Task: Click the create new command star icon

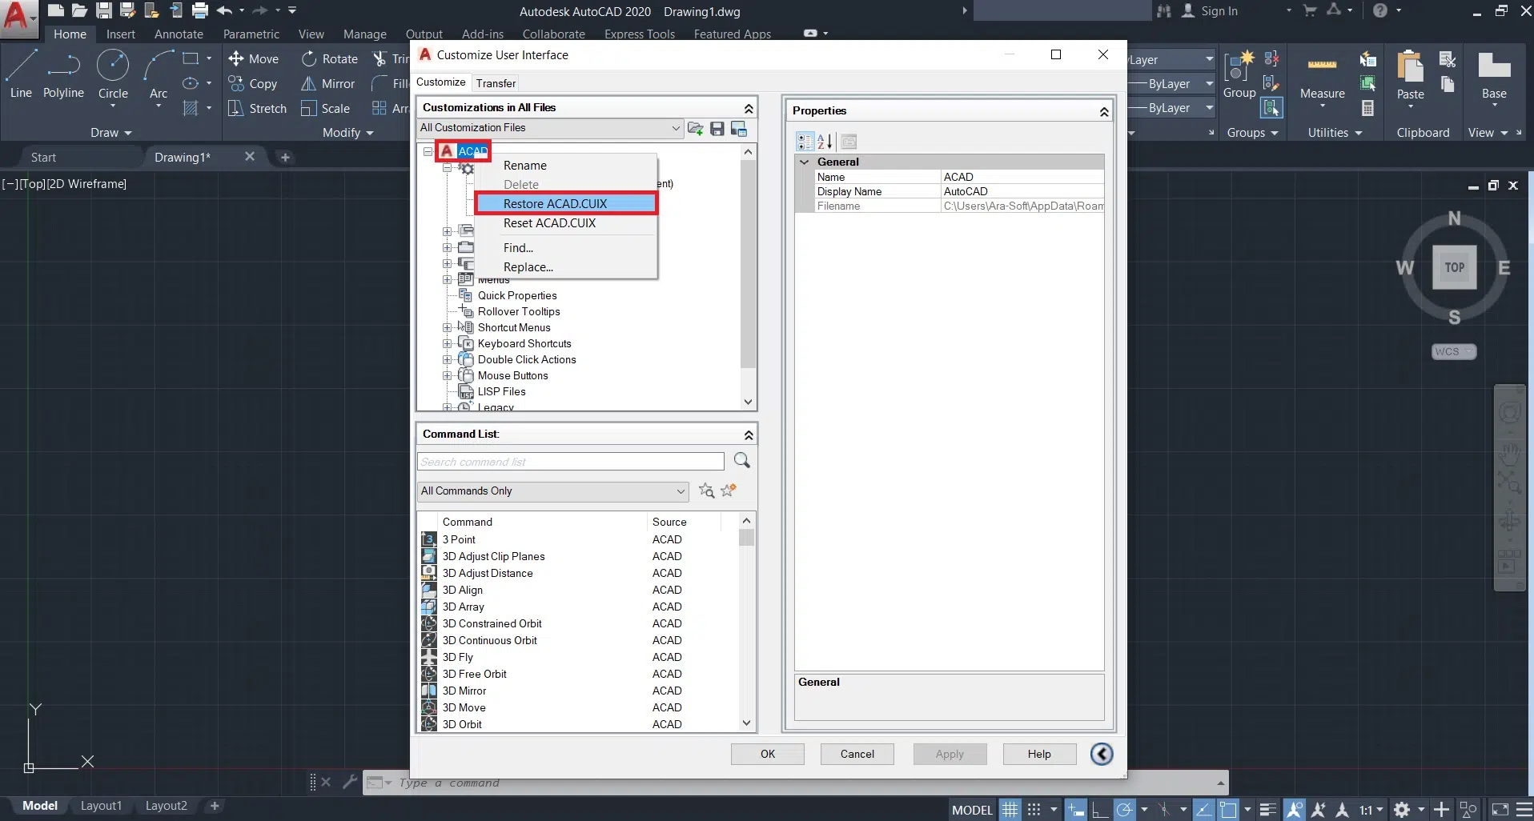Action: (729, 491)
